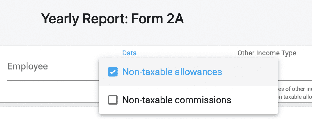Click the blank highlighted area right of allowances
The height and width of the screenshot is (119, 312).
click(x=250, y=72)
